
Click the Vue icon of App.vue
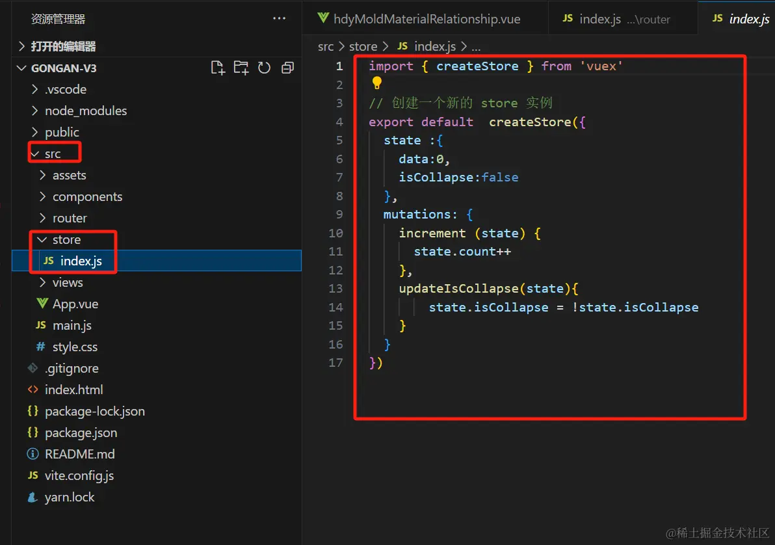(x=42, y=303)
